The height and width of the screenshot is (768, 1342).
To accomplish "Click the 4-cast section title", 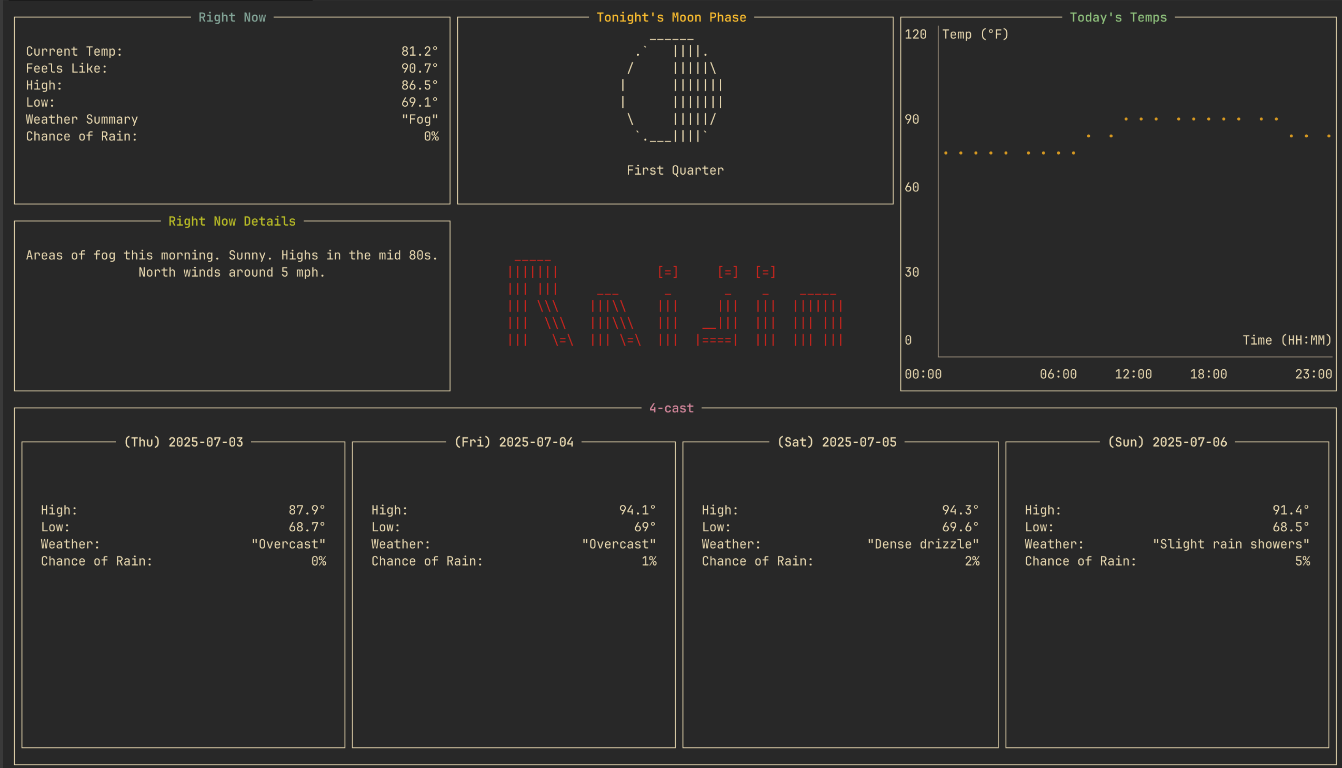I will click(x=670, y=408).
